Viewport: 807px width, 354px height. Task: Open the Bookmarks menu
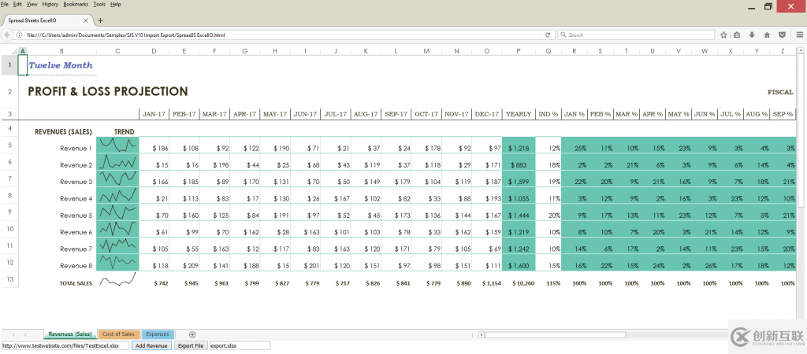pos(76,4)
